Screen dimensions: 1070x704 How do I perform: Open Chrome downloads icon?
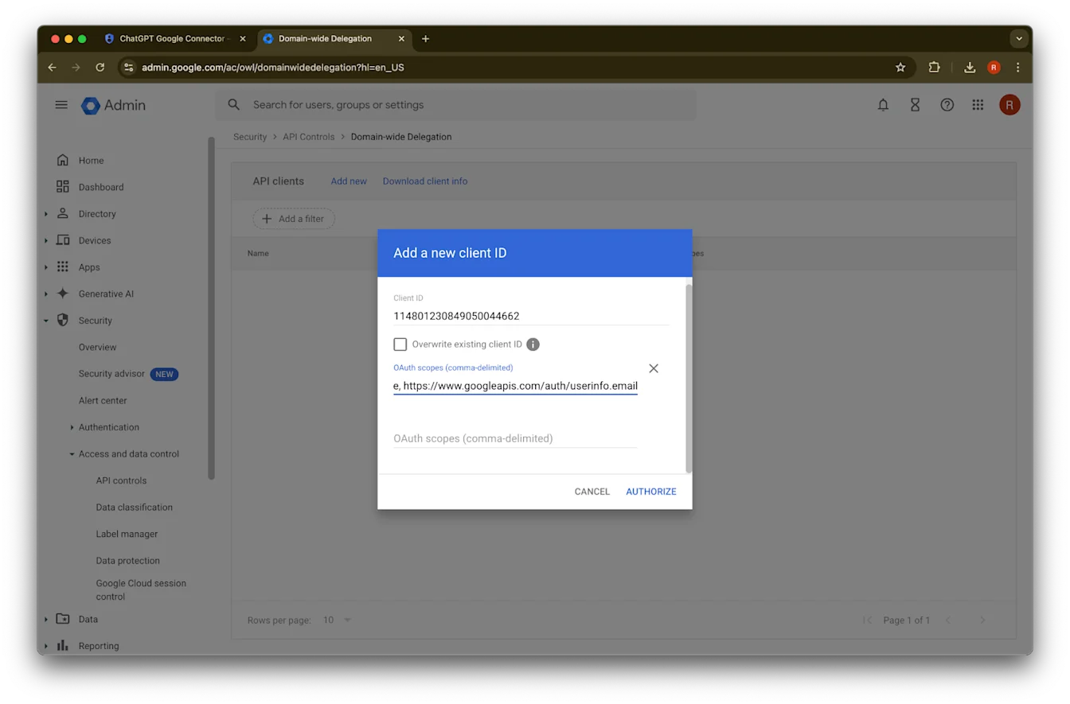[970, 68]
